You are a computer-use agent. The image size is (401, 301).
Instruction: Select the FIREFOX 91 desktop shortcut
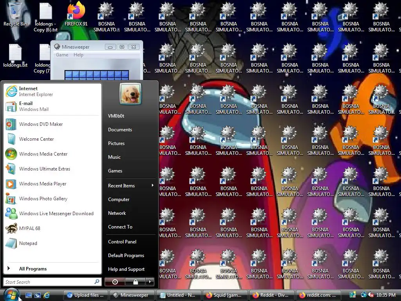(76, 15)
